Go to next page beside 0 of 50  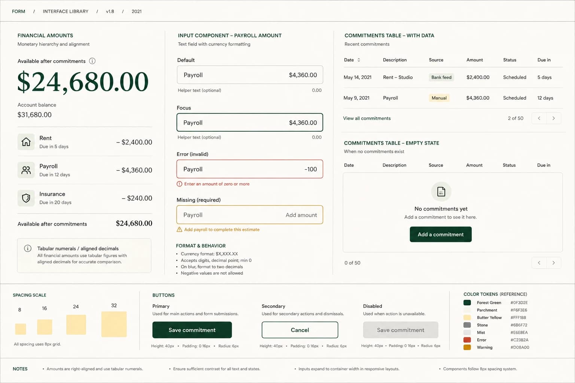[554, 263]
